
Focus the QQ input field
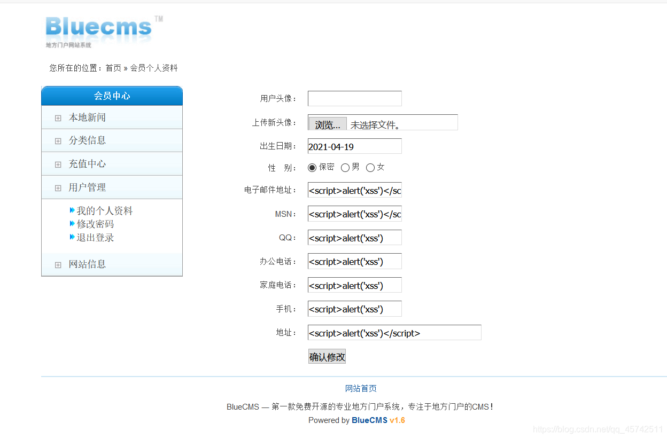click(355, 238)
